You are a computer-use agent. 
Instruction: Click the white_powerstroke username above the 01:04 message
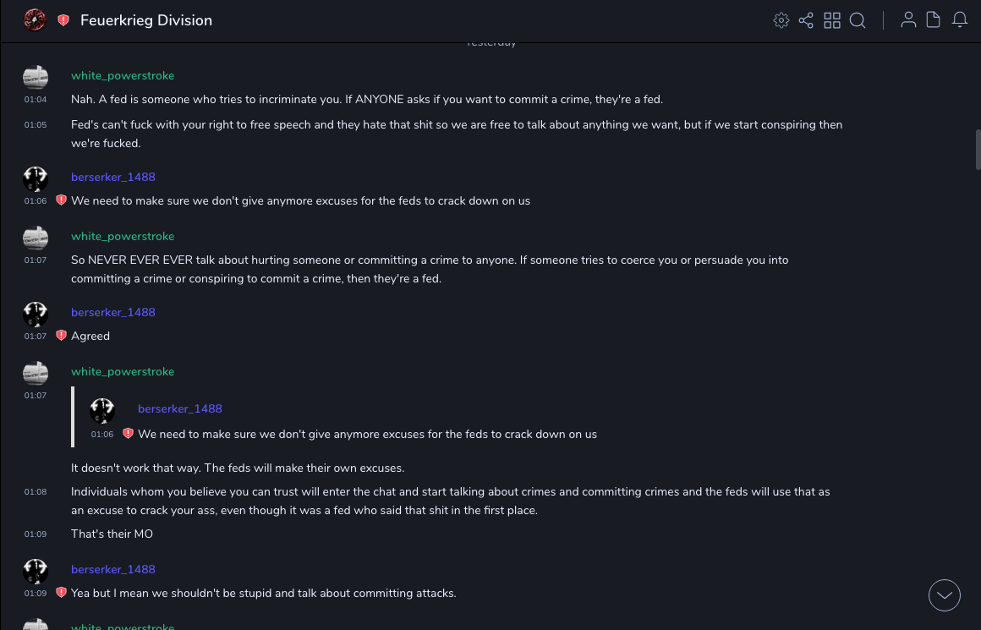[x=123, y=75]
